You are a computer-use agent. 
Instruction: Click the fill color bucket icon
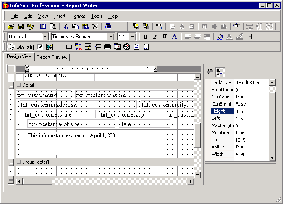click(x=220, y=37)
